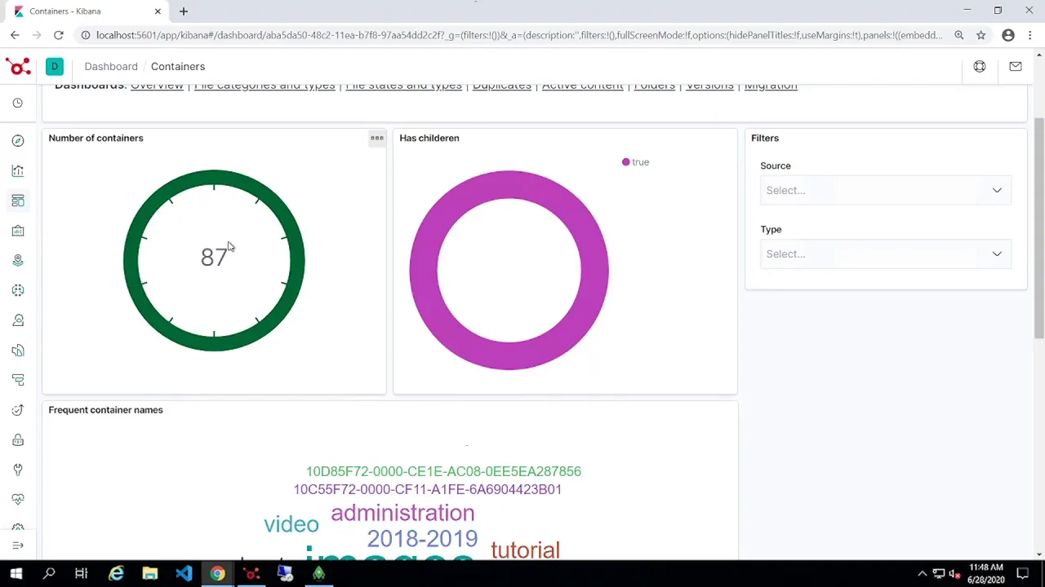The height and width of the screenshot is (587, 1045).
Task: Click the word administration in tag cloud
Action: pyautogui.click(x=402, y=513)
